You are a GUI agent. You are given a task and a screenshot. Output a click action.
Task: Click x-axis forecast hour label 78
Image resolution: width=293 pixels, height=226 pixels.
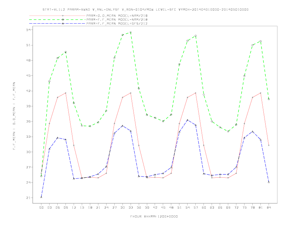(x=252, y=208)
